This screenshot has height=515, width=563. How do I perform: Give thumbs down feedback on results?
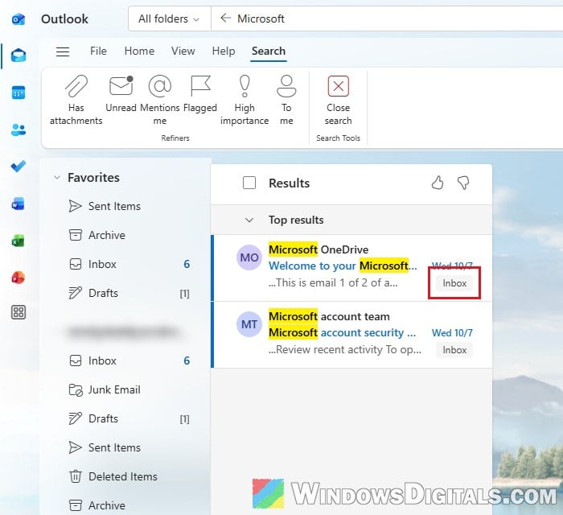[x=463, y=183]
